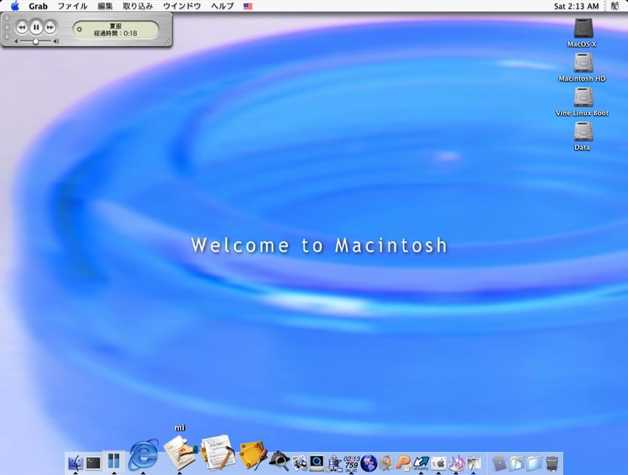Open Grab from the Dock
628x475 pixels.
473,463
